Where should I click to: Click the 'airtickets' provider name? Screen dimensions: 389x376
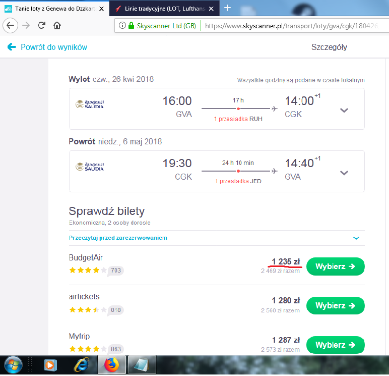pos(84,297)
